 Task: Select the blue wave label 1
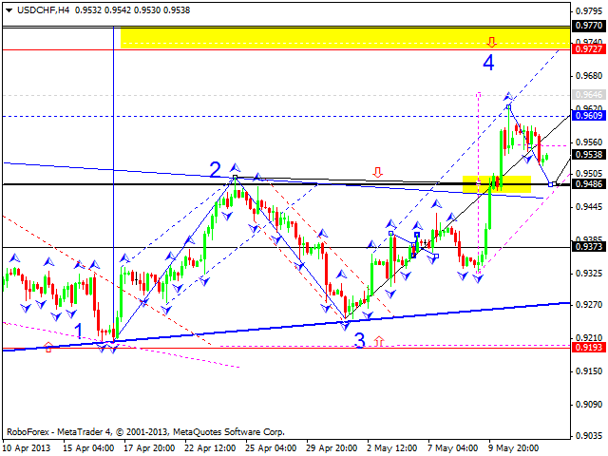(x=80, y=331)
